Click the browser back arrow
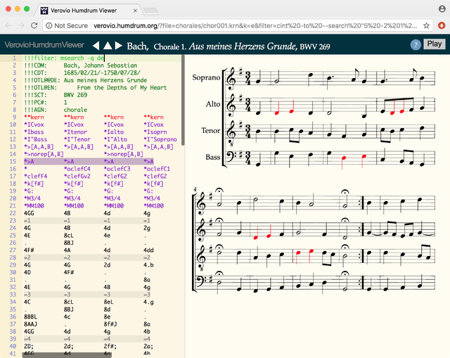 click(x=9, y=25)
